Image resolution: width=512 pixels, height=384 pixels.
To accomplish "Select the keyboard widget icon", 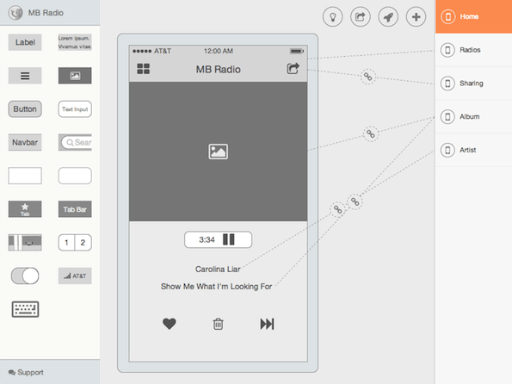I will (25, 309).
